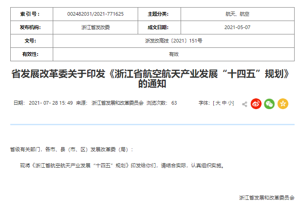Click the publish date 2021-07-28 15:49
Screen dimensions: 304x203
pyautogui.click(x=51, y=103)
